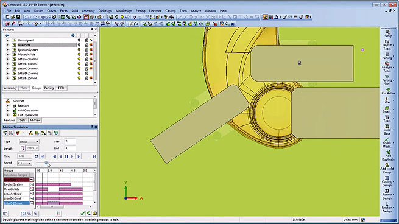
Task: Toggle MovableSide light bulb visibility
Action: pyautogui.click(x=79, y=54)
